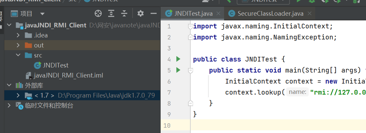The image size is (366, 133).
Task: Click "InitialContext" in the first import
Action: click(301, 26)
